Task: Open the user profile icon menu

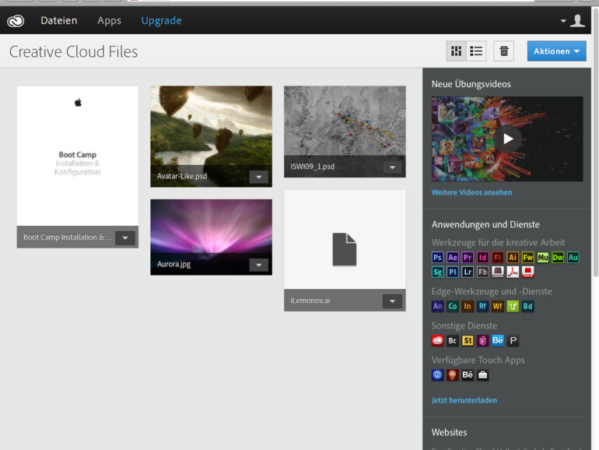Action: [573, 21]
